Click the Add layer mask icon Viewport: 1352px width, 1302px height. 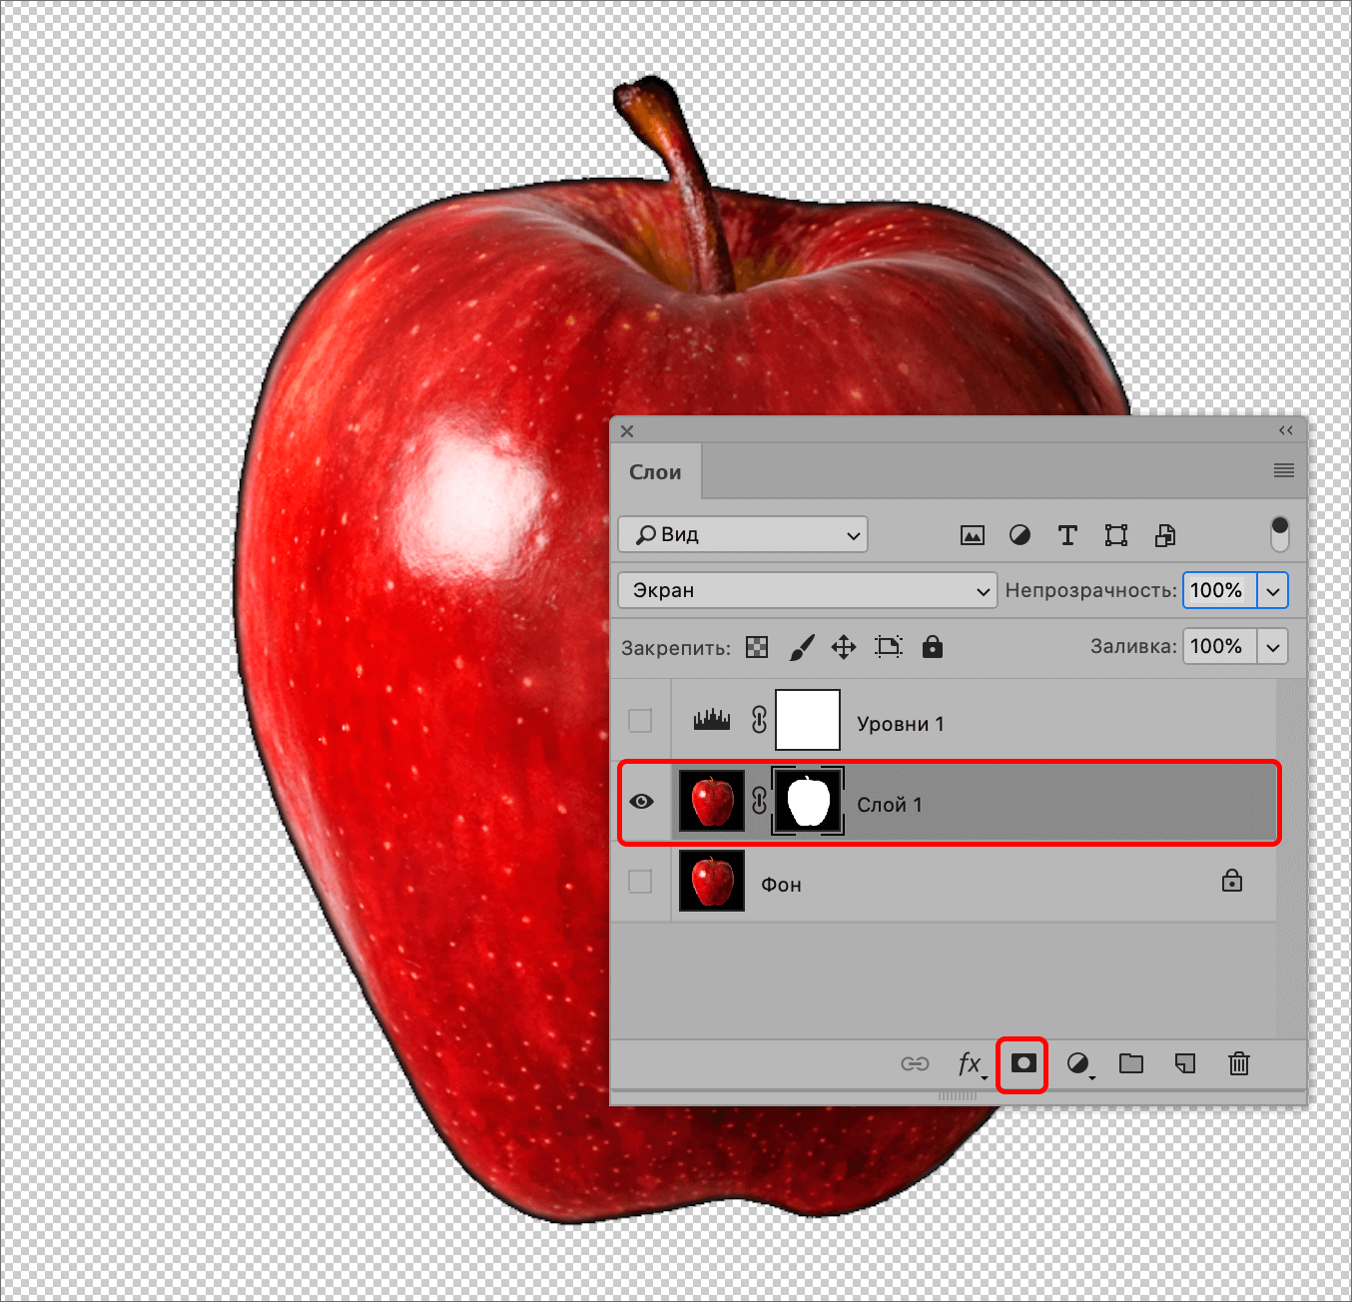coord(1021,1063)
